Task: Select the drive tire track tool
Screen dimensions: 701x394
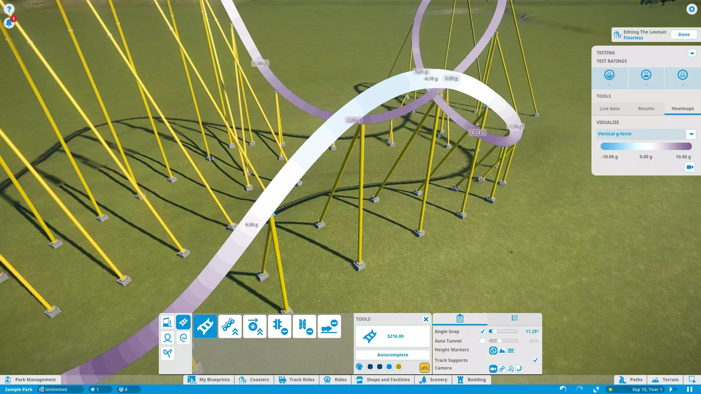Action: (x=254, y=326)
